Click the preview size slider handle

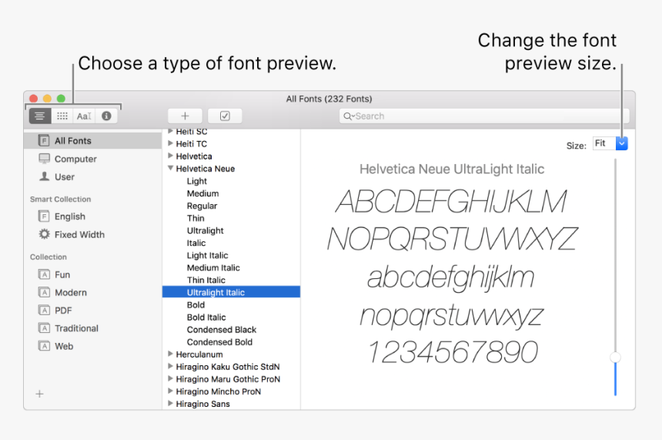[616, 358]
